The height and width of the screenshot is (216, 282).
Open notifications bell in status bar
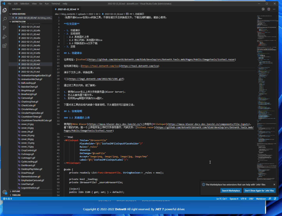275,199
